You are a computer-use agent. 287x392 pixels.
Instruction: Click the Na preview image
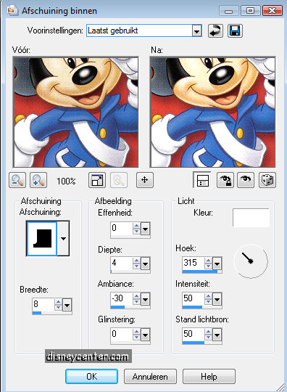(212, 112)
